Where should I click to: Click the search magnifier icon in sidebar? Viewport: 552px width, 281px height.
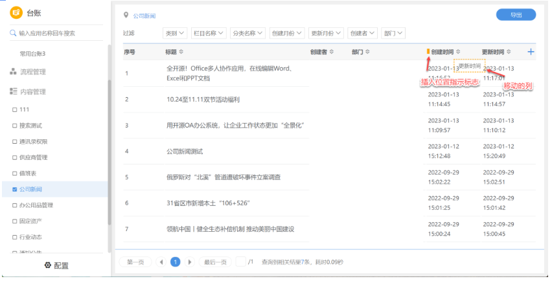point(13,33)
